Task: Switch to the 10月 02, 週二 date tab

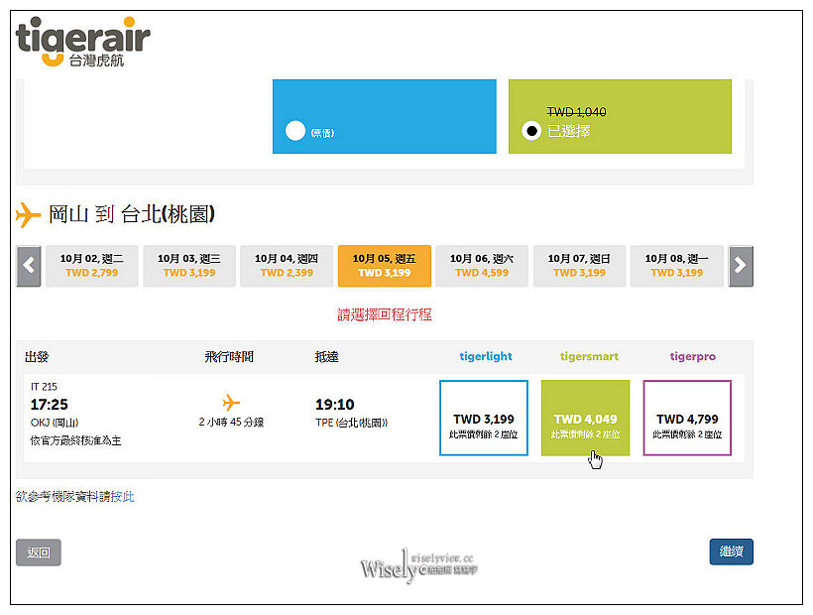Action: (x=91, y=265)
